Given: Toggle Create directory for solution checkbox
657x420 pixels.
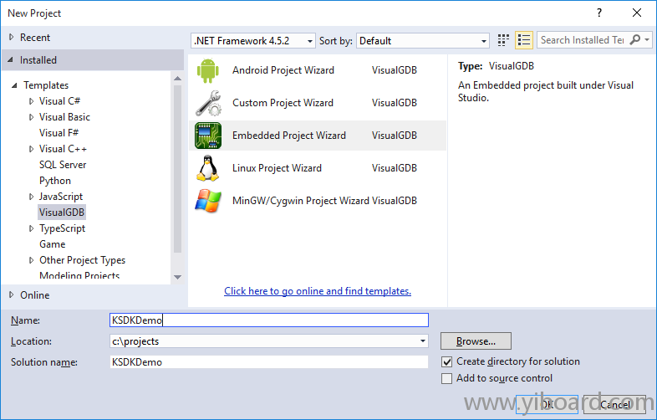Looking at the screenshot, I should (x=447, y=361).
